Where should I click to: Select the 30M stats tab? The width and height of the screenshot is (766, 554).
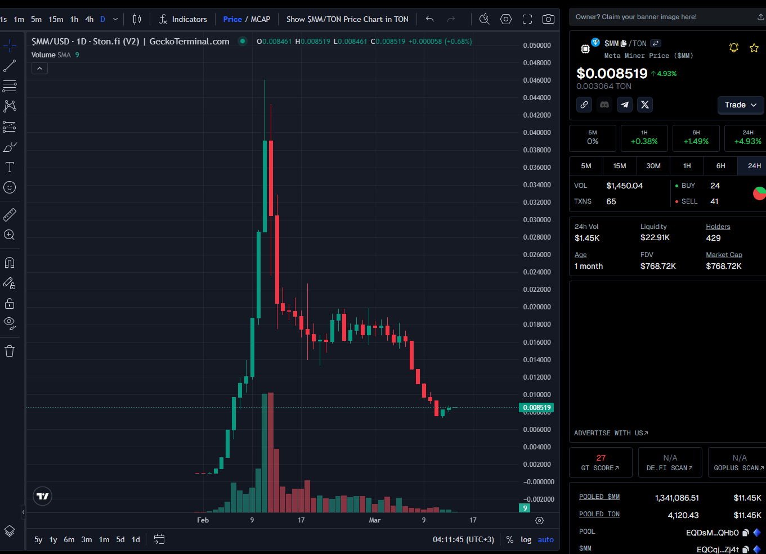(x=653, y=166)
